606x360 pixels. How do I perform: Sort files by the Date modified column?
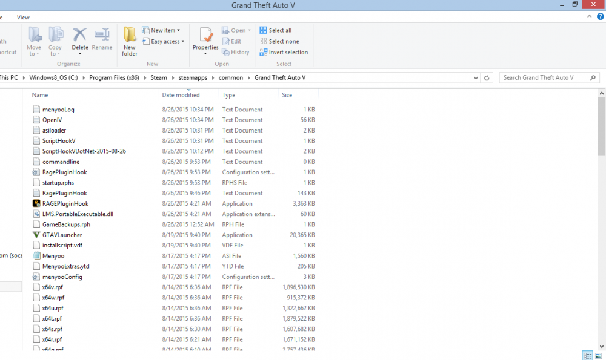(x=181, y=95)
